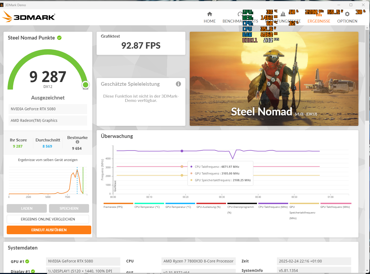Screen dimensions: 370x274
Task: Click info icon beside Geschätzte Spieleleistung
Action: pos(178,84)
